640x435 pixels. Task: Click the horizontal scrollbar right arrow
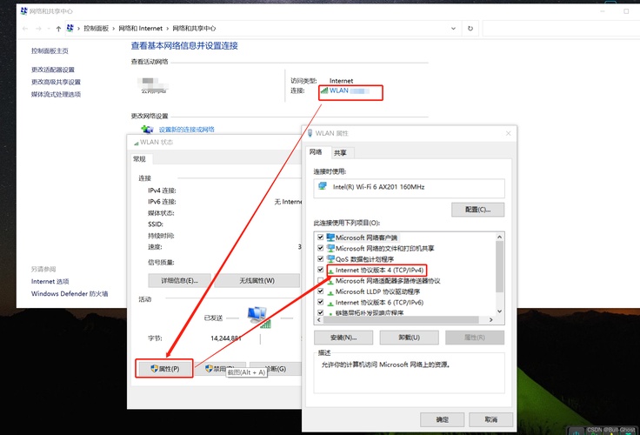(x=491, y=320)
